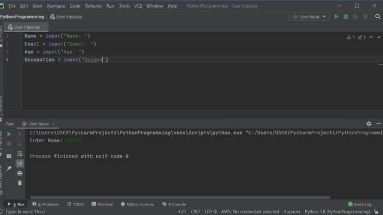Print the console output icon
The image size is (383, 215).
[x=20, y=173]
